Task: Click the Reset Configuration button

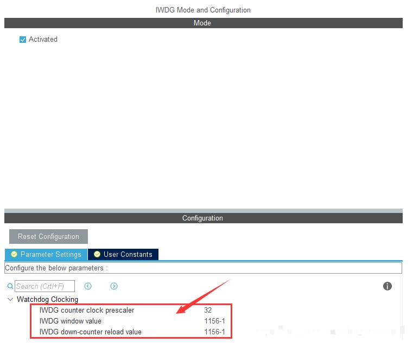Action: point(48,236)
